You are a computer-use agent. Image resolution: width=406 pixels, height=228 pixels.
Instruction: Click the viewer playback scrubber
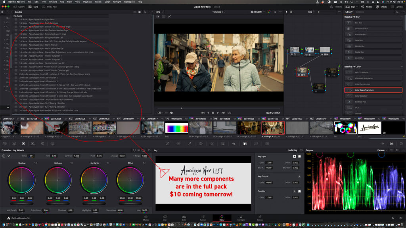182,108
